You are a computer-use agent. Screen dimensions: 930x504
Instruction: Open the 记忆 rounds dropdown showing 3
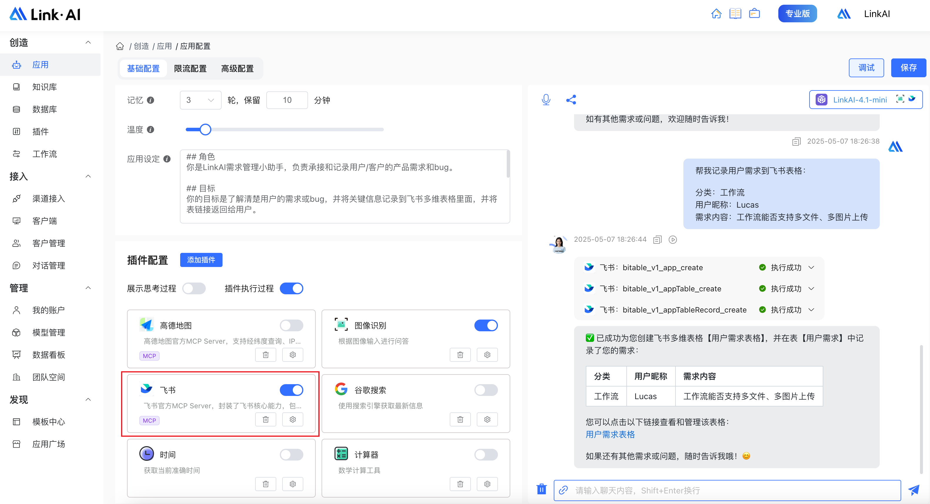[200, 100]
